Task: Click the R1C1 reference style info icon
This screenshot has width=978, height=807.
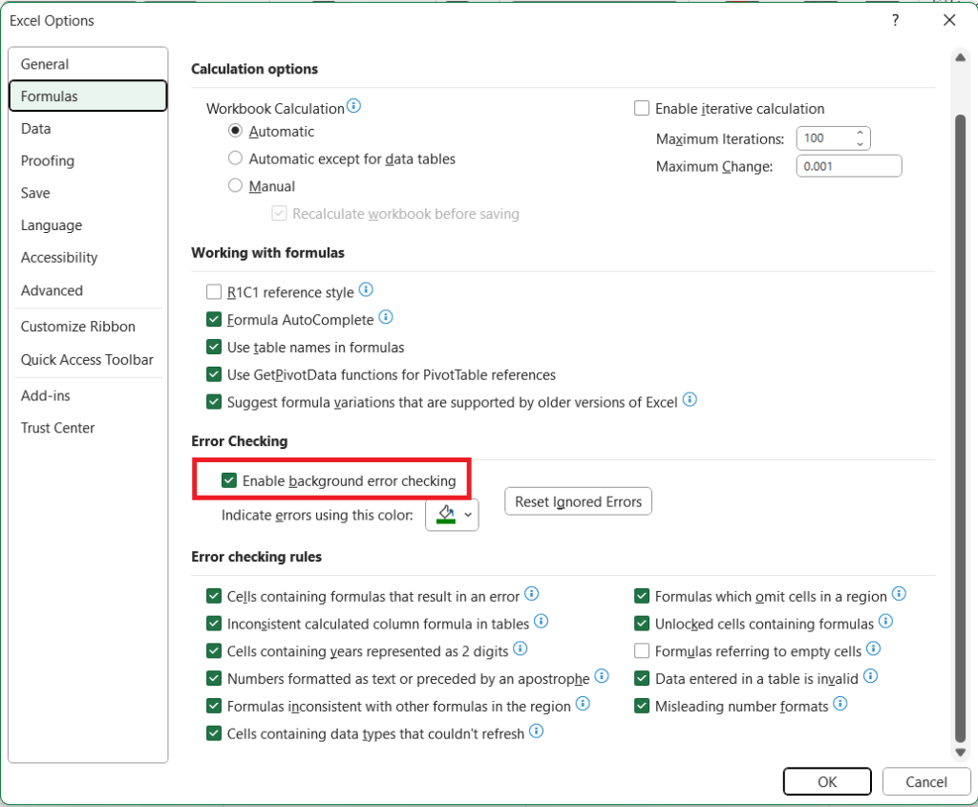Action: tap(366, 289)
